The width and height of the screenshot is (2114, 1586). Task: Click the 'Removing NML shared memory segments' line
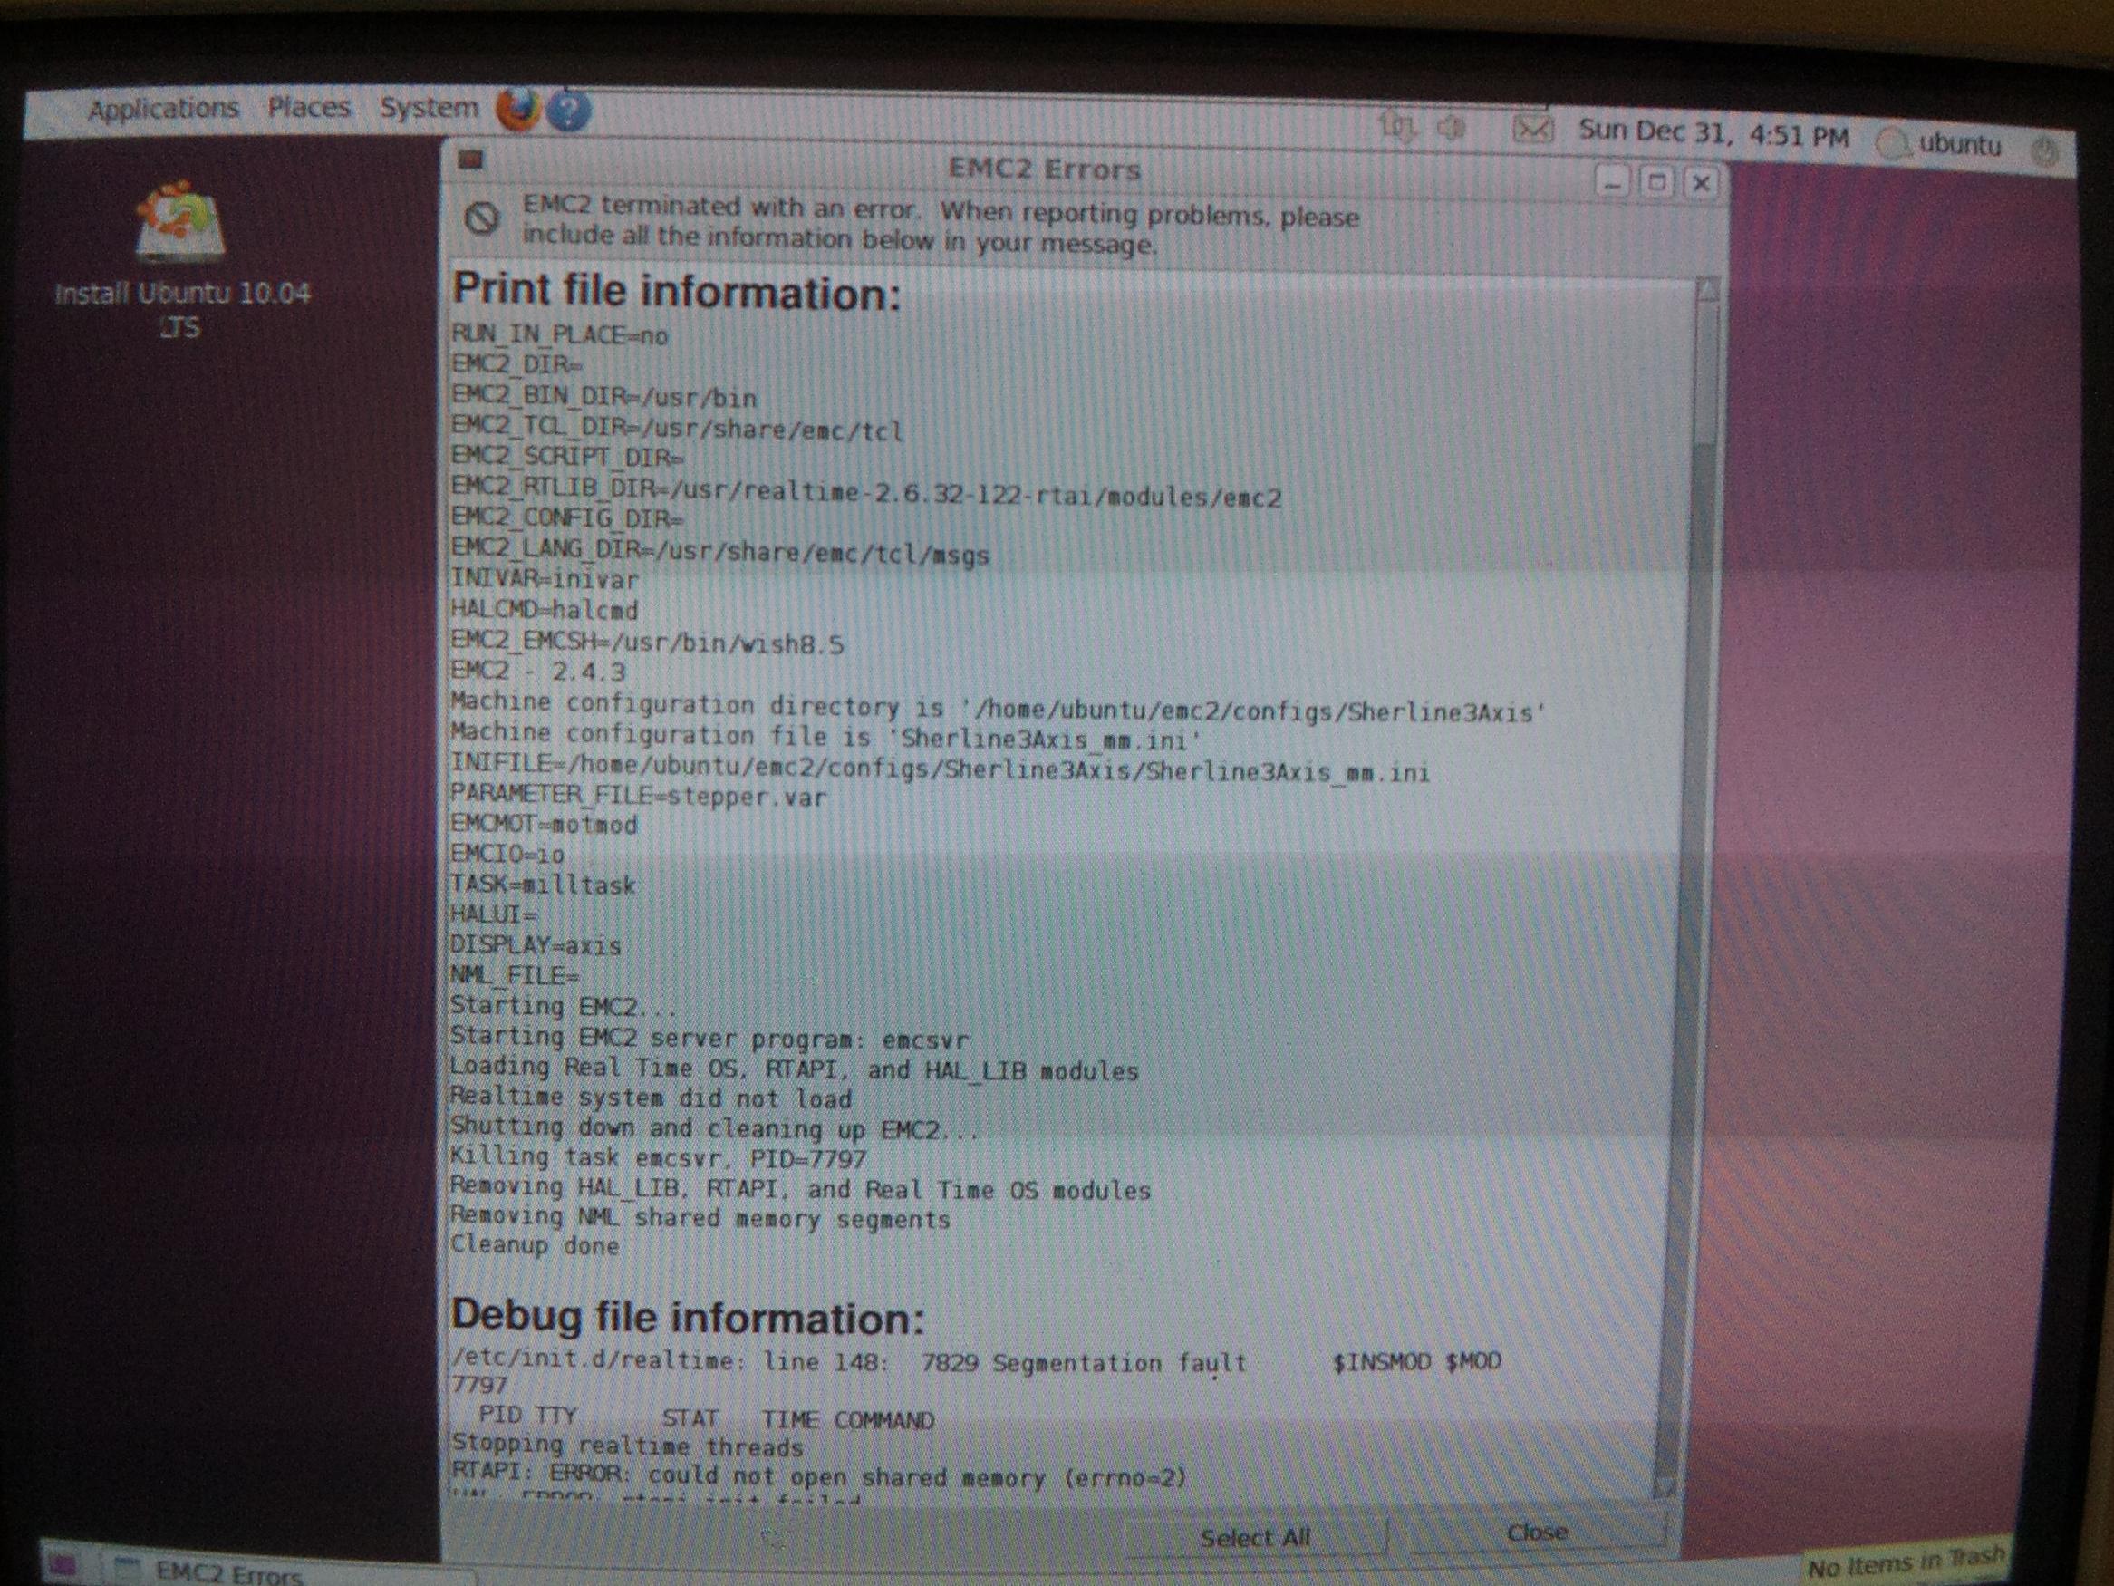(x=700, y=1217)
